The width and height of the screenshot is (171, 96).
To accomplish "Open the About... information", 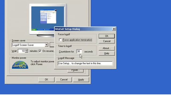I will tap(107, 48).
